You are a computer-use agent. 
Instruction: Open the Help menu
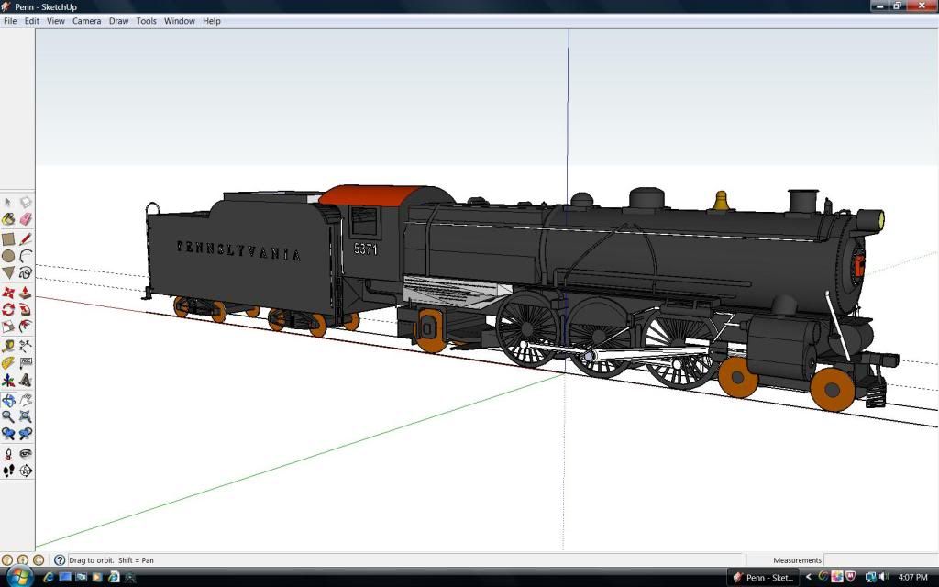point(212,21)
